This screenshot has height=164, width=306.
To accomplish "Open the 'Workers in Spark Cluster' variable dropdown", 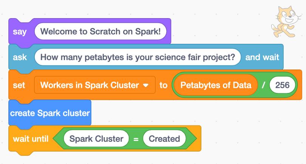I will coord(90,85).
